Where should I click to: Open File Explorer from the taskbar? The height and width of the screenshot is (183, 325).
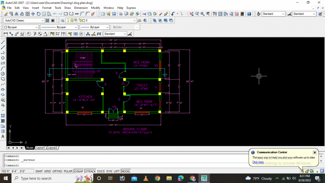169,179
